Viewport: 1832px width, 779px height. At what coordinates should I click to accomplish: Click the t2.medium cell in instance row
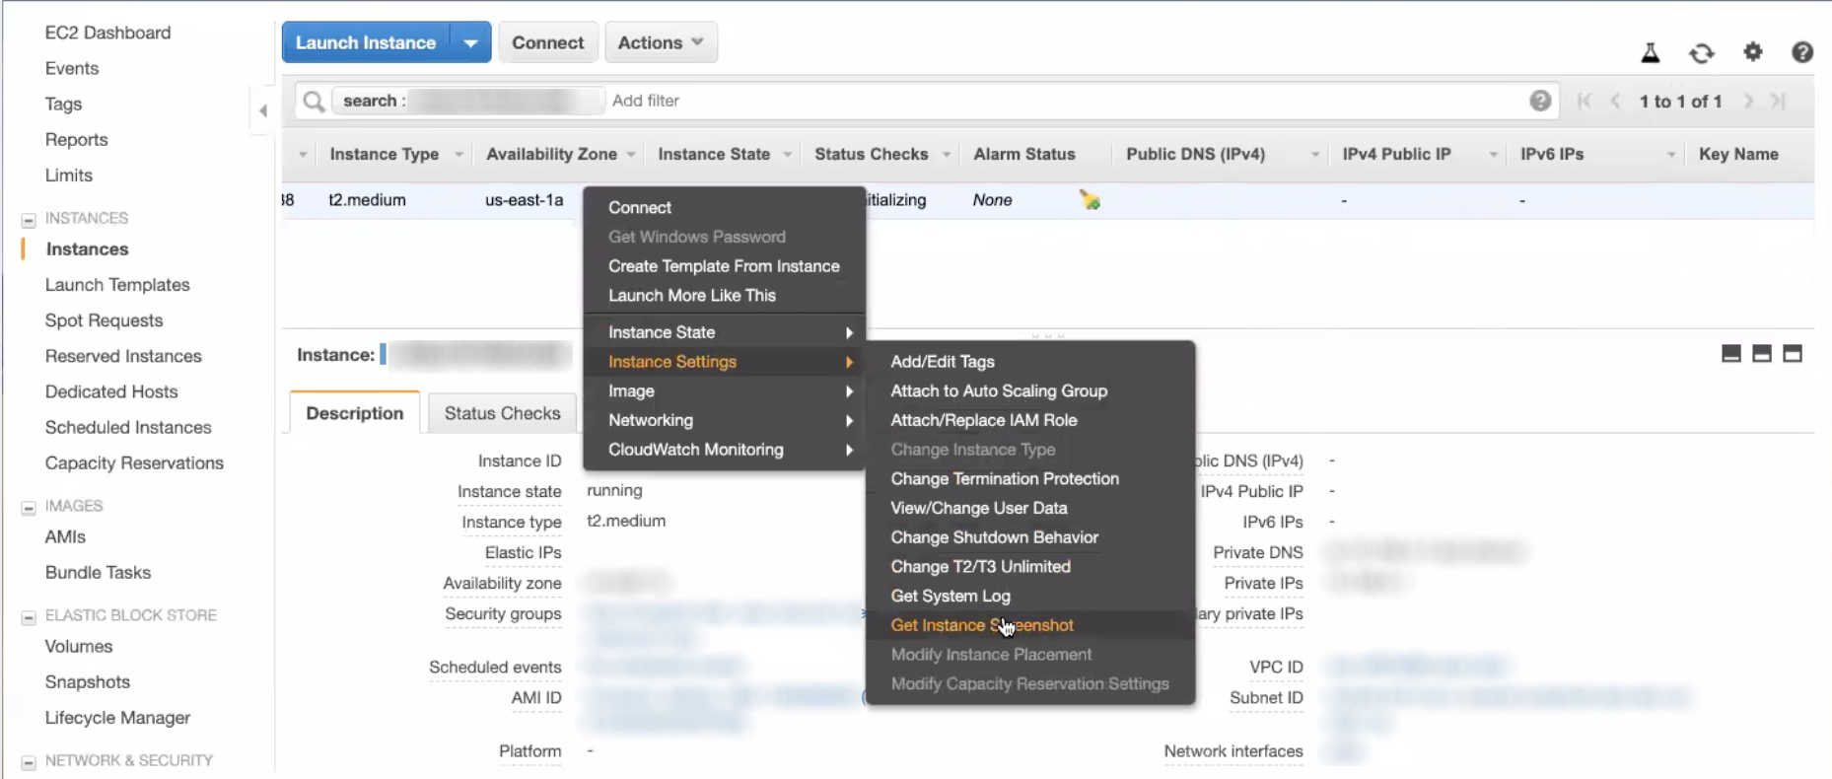point(367,200)
